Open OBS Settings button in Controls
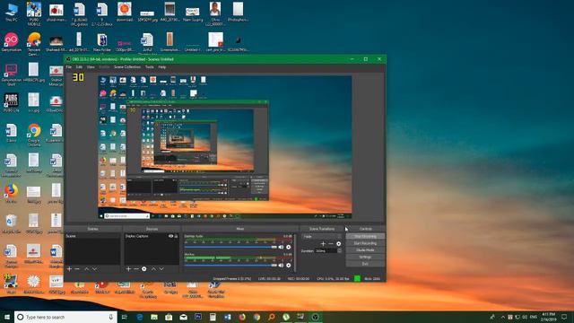The image size is (574, 323). click(x=365, y=258)
